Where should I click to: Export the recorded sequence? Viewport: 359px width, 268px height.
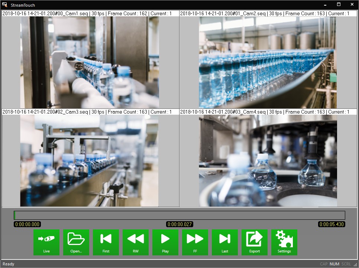click(254, 242)
